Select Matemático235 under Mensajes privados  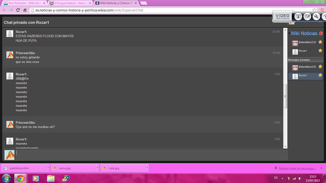pos(305,67)
